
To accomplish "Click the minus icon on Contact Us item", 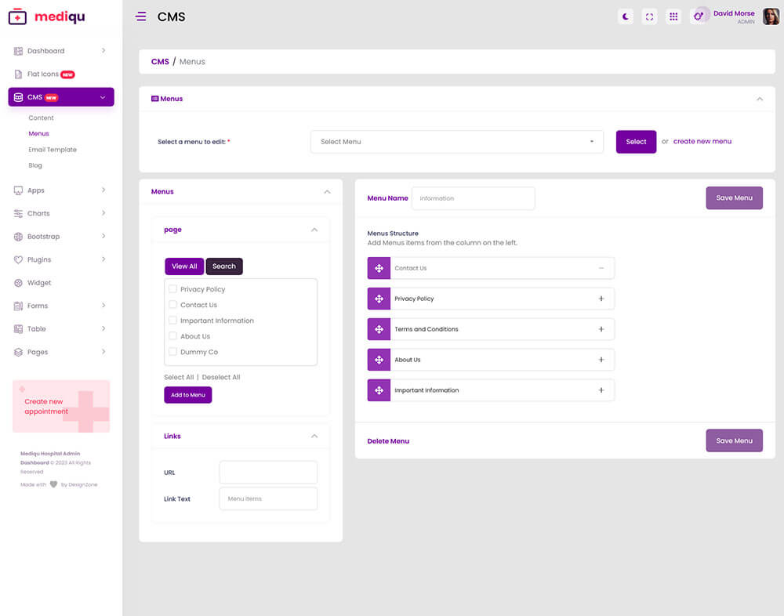I will click(x=601, y=268).
